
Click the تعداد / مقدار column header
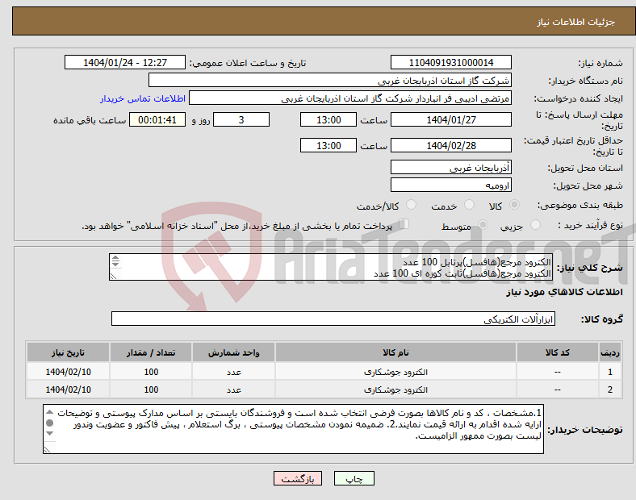coord(151,352)
